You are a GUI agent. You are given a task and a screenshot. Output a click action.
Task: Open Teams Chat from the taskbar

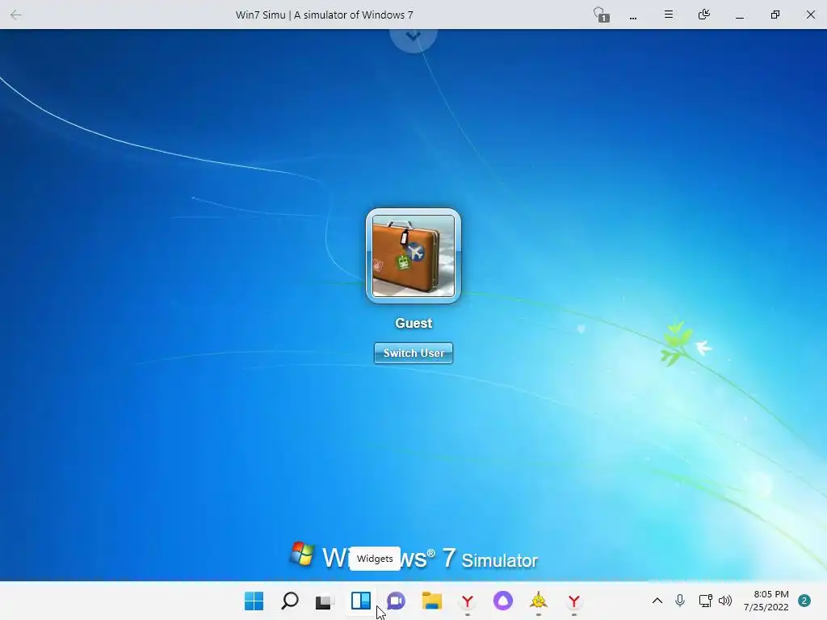pyautogui.click(x=396, y=601)
